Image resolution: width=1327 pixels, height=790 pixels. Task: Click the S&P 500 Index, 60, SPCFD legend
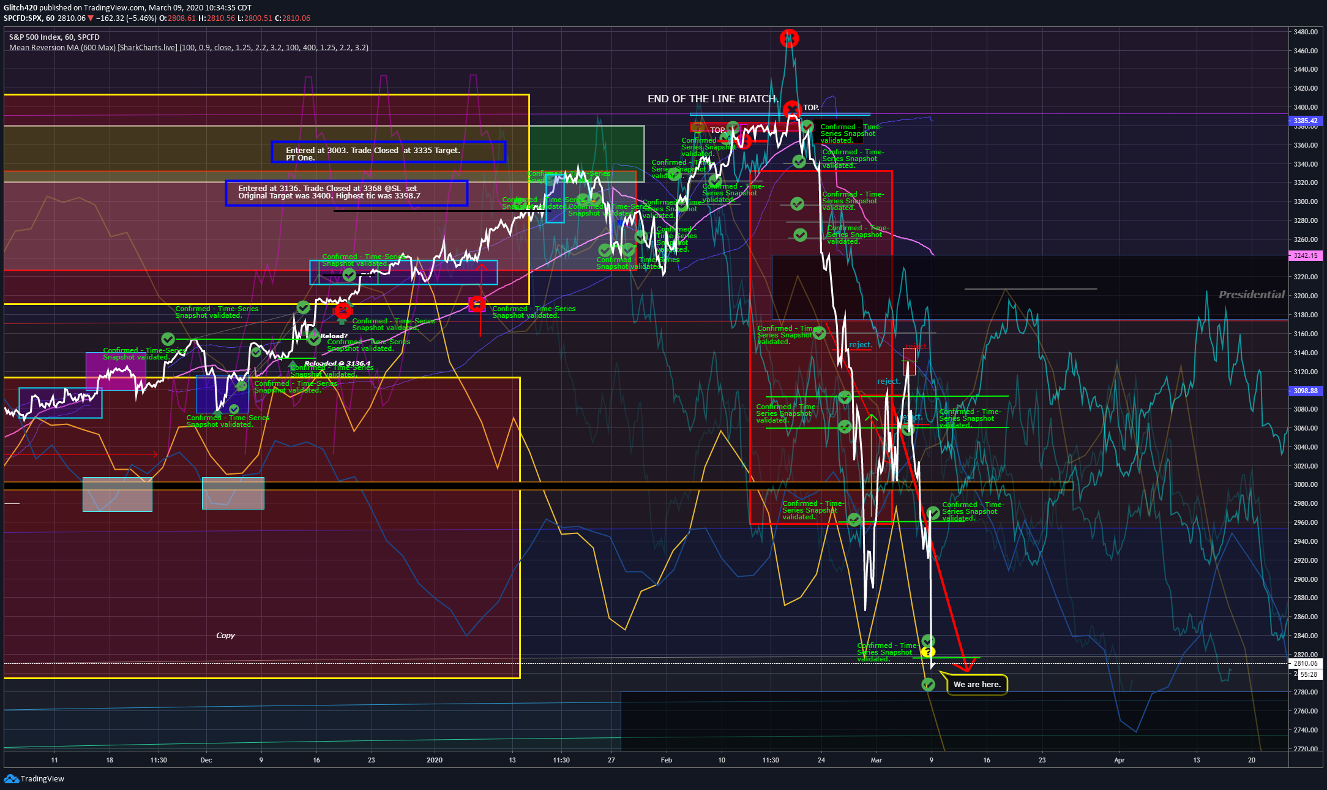[54, 37]
